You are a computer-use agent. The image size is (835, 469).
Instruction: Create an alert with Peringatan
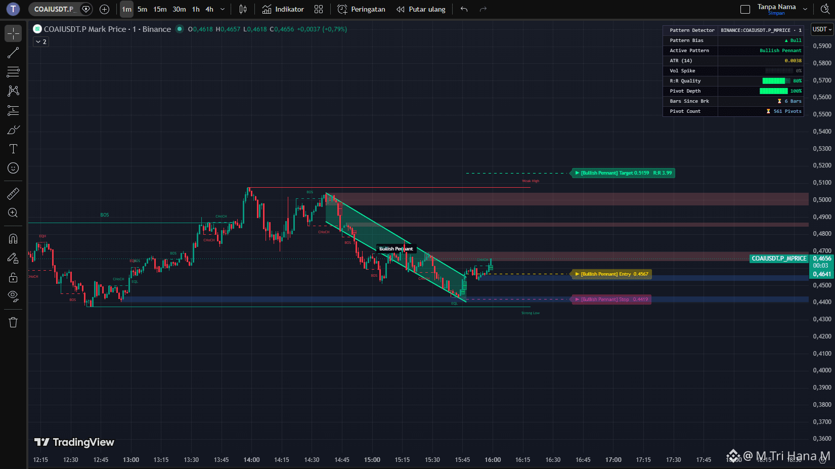361,9
